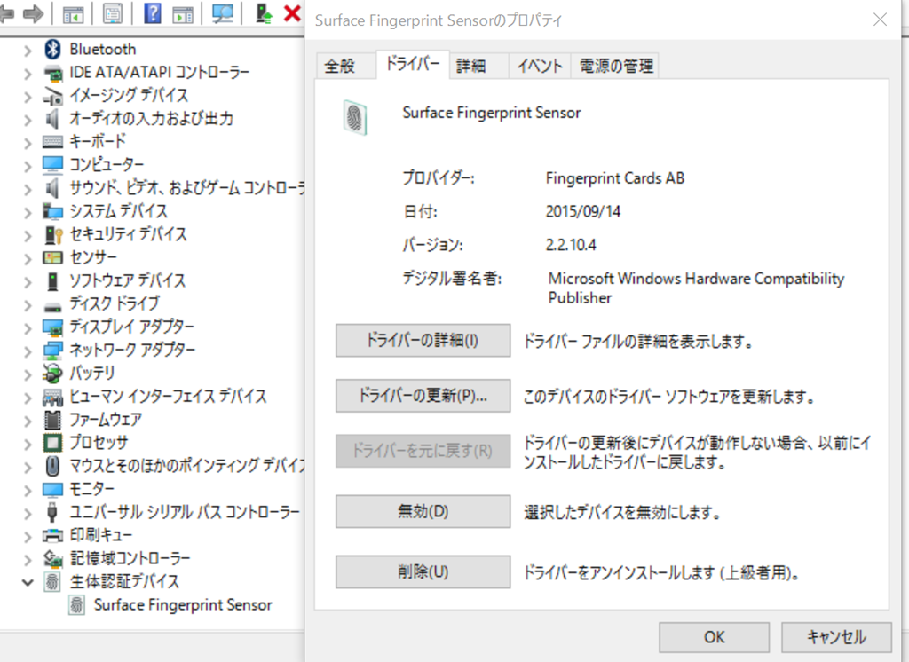Expand the Bluetooth tree node

28,51
